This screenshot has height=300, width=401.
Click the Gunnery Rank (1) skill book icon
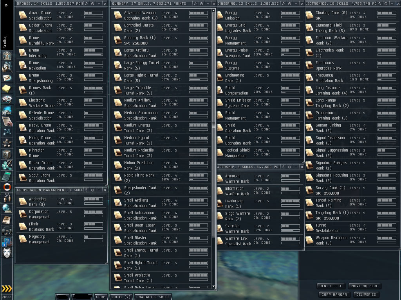click(x=117, y=40)
